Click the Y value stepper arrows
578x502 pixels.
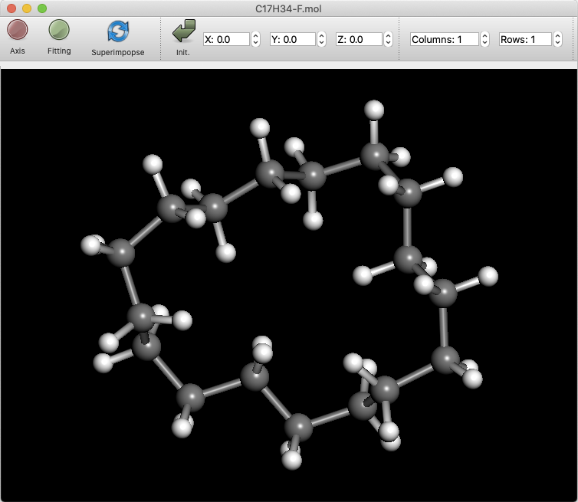coord(322,39)
